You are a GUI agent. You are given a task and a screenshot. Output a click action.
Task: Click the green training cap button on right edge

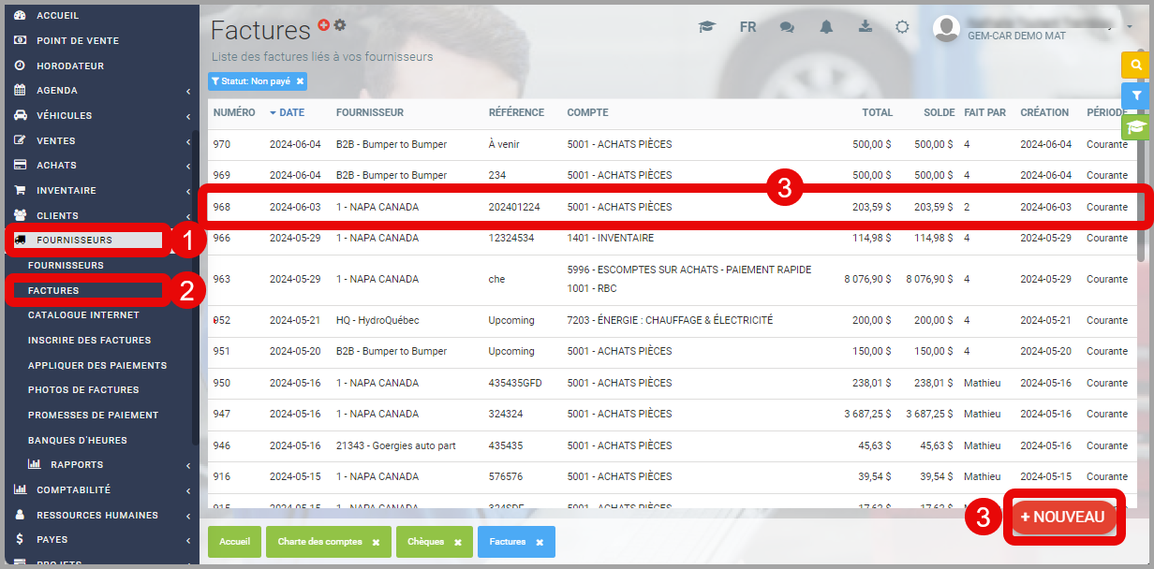click(x=1135, y=126)
